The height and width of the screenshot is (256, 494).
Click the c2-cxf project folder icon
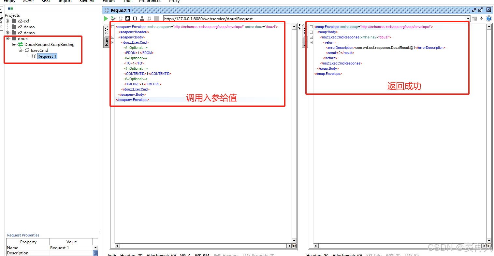(x=14, y=21)
